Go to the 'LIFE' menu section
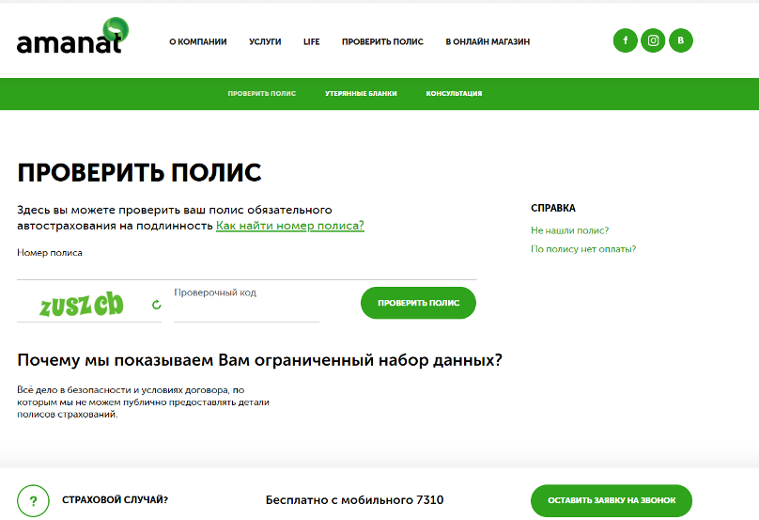Image resolution: width=759 pixels, height=520 pixels. click(312, 42)
